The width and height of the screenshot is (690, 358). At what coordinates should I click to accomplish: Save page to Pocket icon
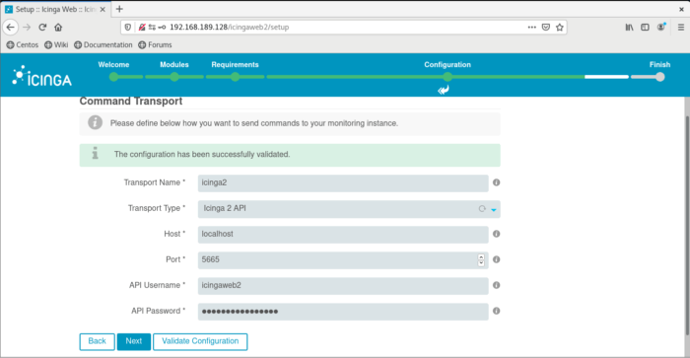(546, 28)
